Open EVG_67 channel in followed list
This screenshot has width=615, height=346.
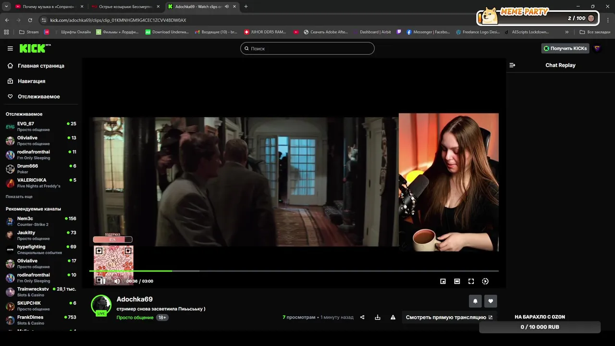tap(41, 126)
